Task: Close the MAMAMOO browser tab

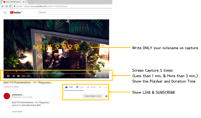Action: 26,2
